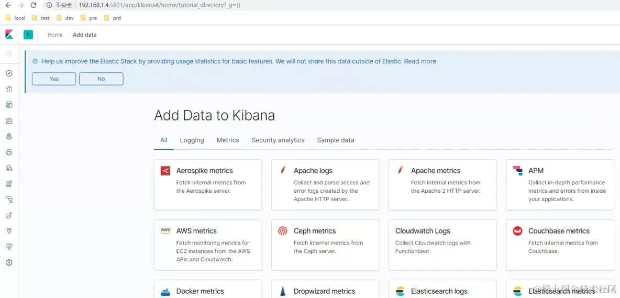Open Management gear icon
Image resolution: width=620 pixels, height=298 pixels.
click(9, 262)
